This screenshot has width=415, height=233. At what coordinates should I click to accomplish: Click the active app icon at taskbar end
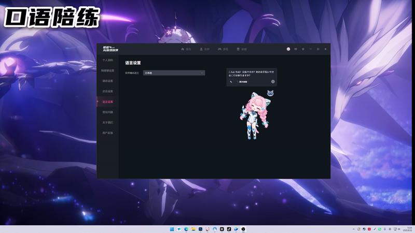tap(243, 229)
